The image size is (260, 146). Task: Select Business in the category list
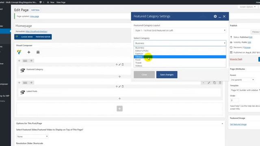coord(180,48)
